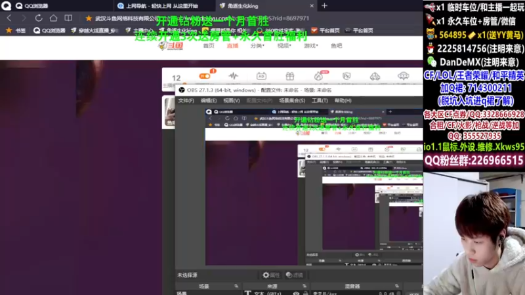The width and height of the screenshot is (525, 295).
Task: Open 工具(T) menu in OBS
Action: point(320,100)
